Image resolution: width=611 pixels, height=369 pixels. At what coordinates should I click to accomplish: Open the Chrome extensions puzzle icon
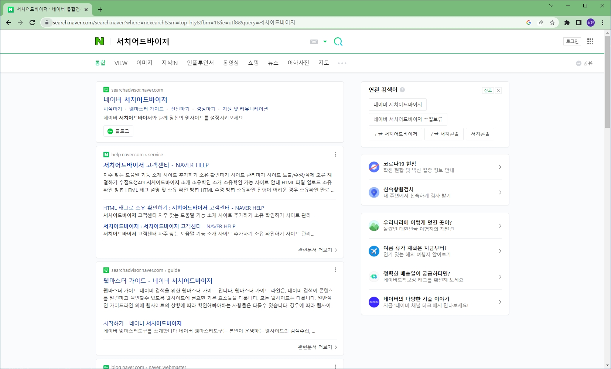click(567, 23)
